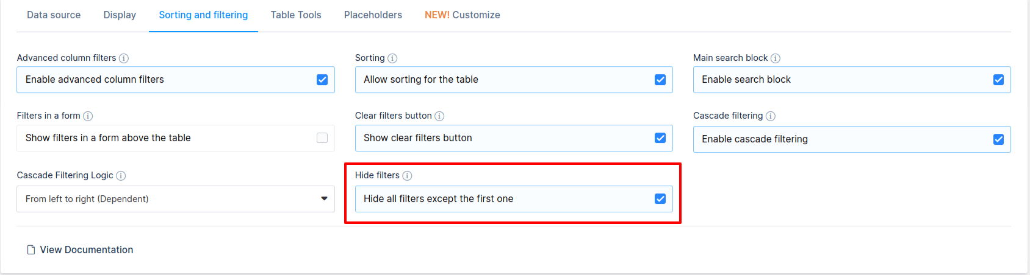Click info icon beside Cascade filtering label
This screenshot has width=1030, height=275.
pos(771,116)
